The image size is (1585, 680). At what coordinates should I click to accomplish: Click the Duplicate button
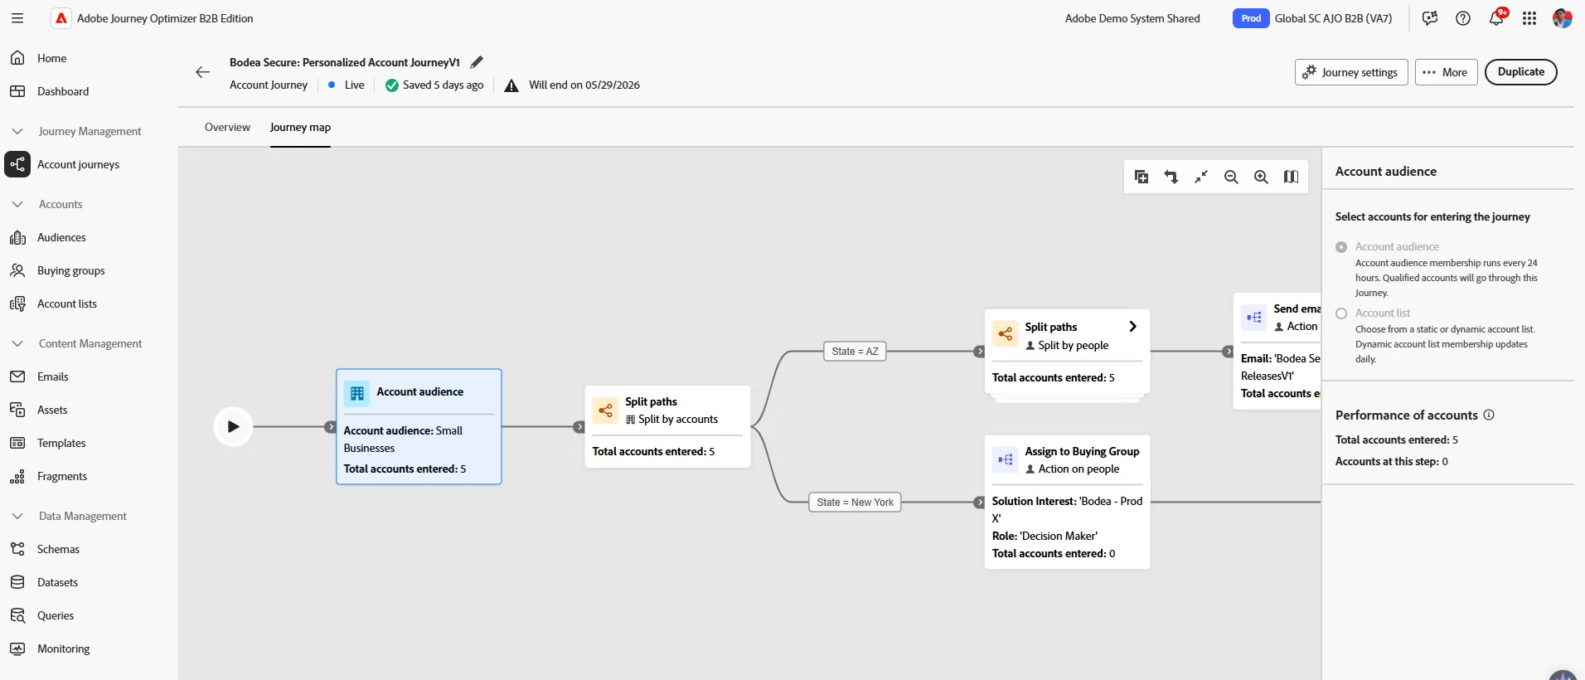(1520, 72)
